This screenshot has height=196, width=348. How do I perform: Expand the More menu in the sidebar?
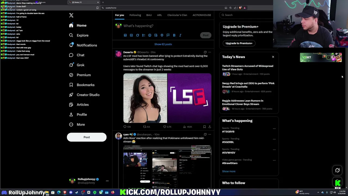pyautogui.click(x=77, y=124)
